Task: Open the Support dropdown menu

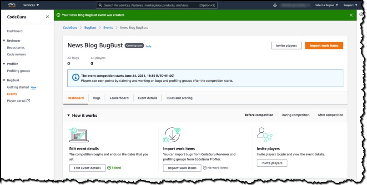Action: (x=350, y=5)
